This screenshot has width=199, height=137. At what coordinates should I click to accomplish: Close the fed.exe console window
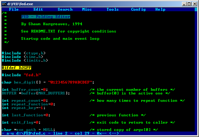click(195, 4)
